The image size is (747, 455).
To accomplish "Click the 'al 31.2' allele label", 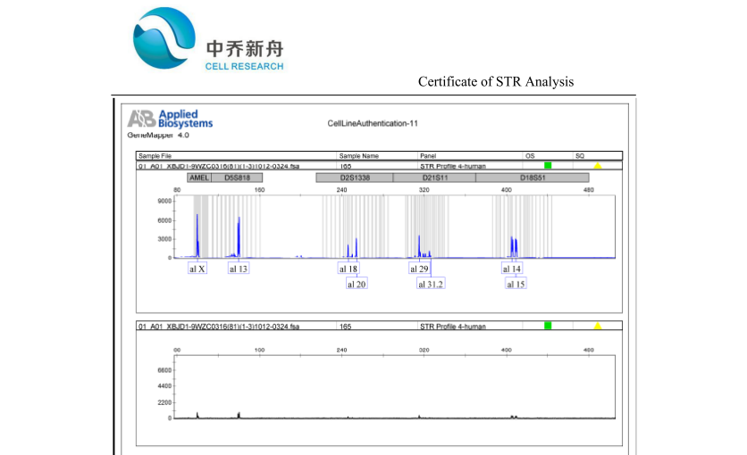I will (431, 284).
